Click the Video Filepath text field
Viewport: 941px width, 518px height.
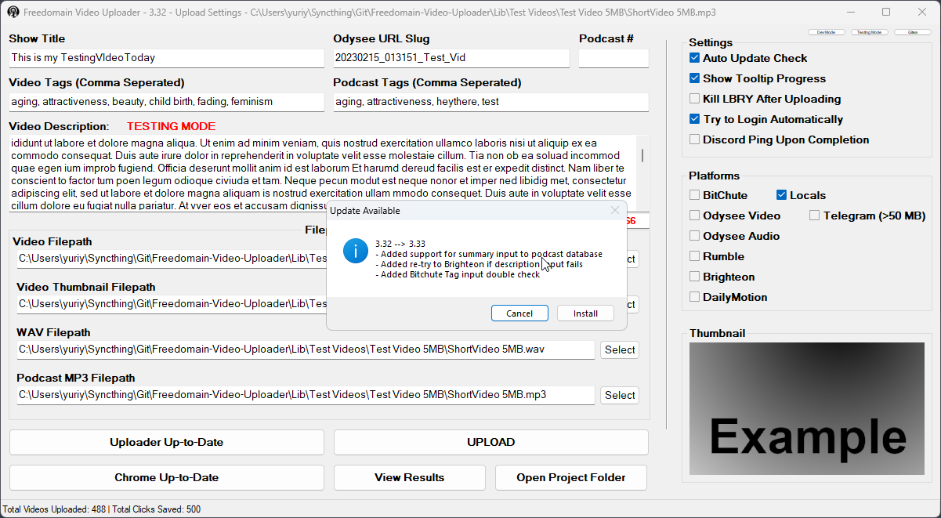pos(172,259)
